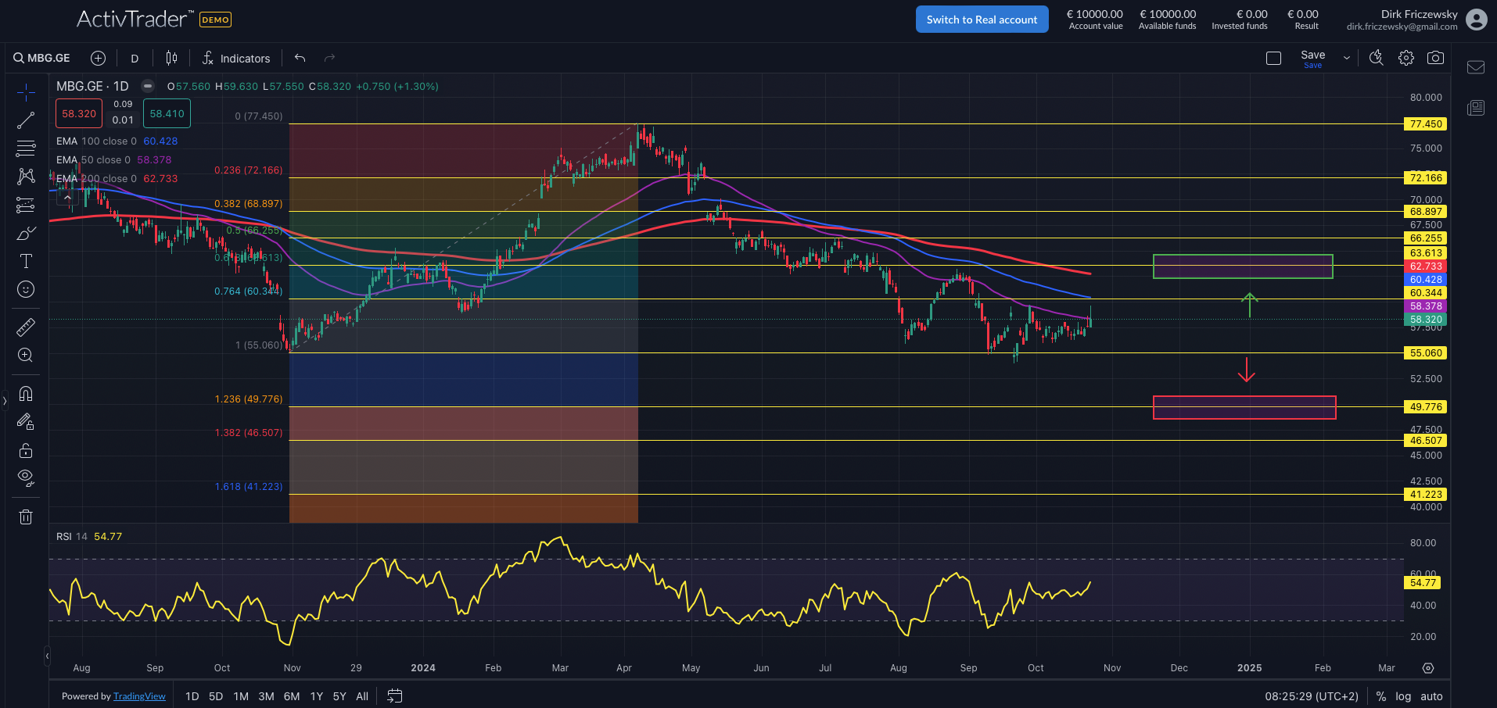Hide all drawings with eye icon
Screen dimensions: 1497x708
pos(26,477)
